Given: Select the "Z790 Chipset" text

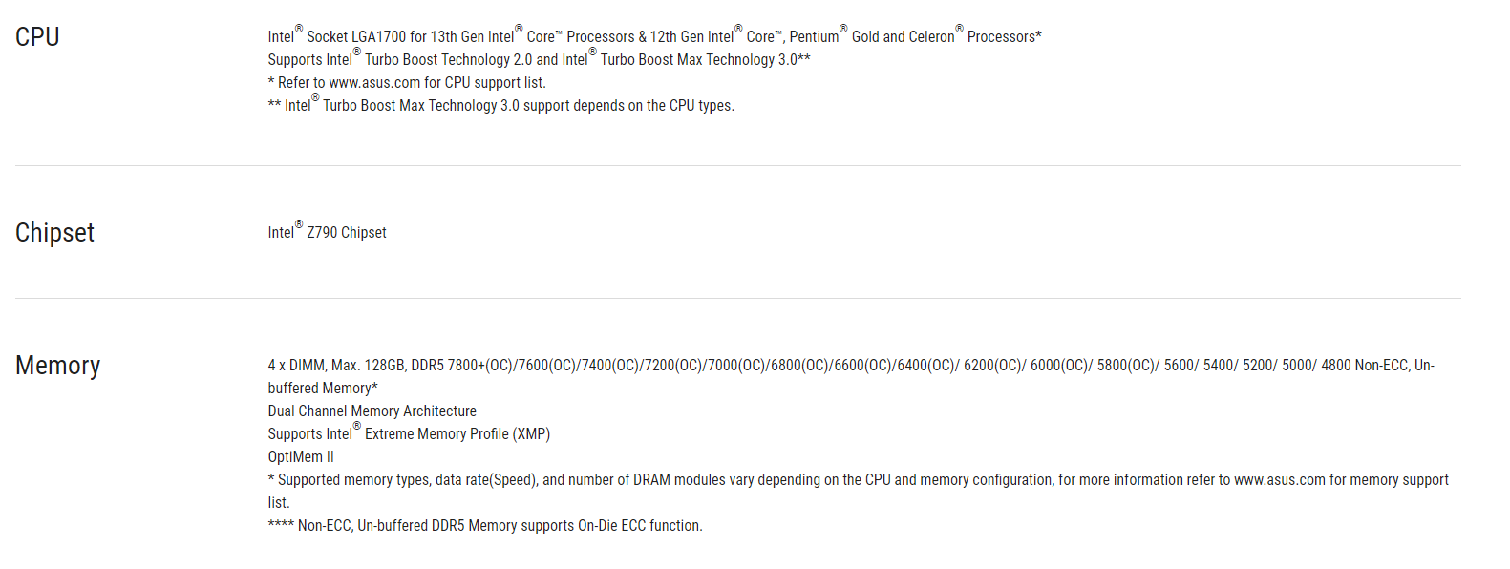Looking at the screenshot, I should point(347,233).
